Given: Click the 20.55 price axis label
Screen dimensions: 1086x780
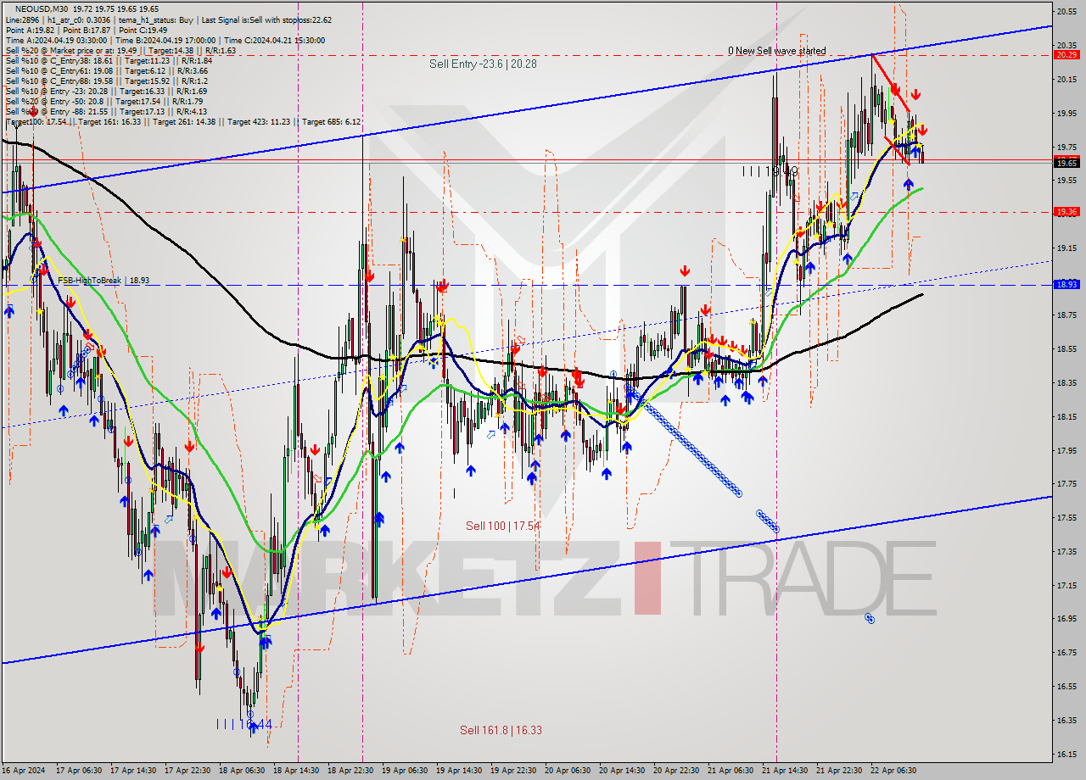Looking at the screenshot, I should pyautogui.click(x=1066, y=11).
